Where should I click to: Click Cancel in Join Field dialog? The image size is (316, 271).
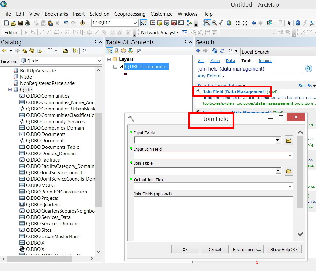click(214, 249)
